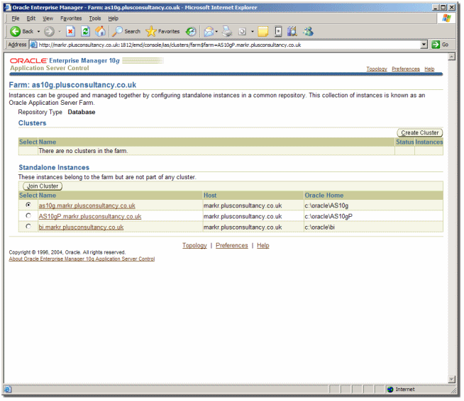Open the View menu
This screenshot has height=401, width=464.
click(48, 18)
